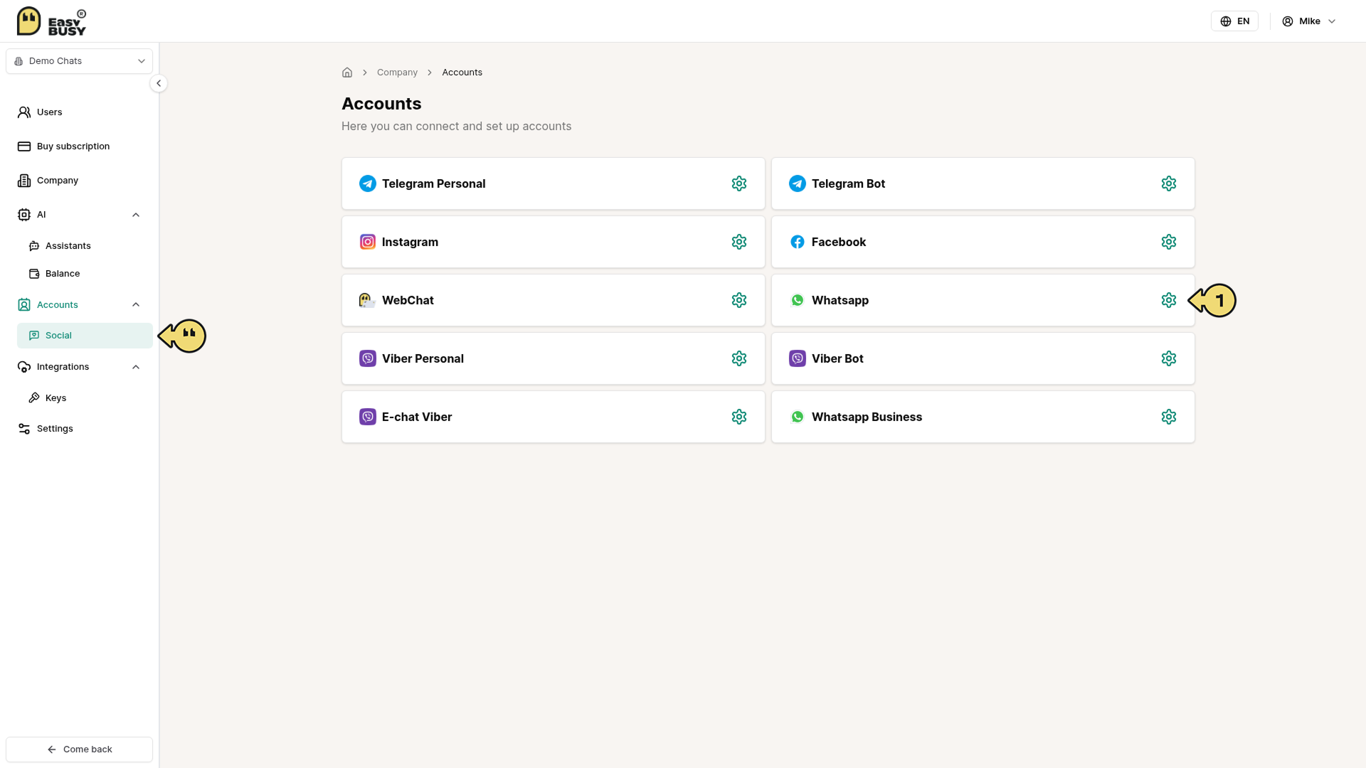The image size is (1366, 768).
Task: Open WebChat settings gear
Action: point(739,300)
